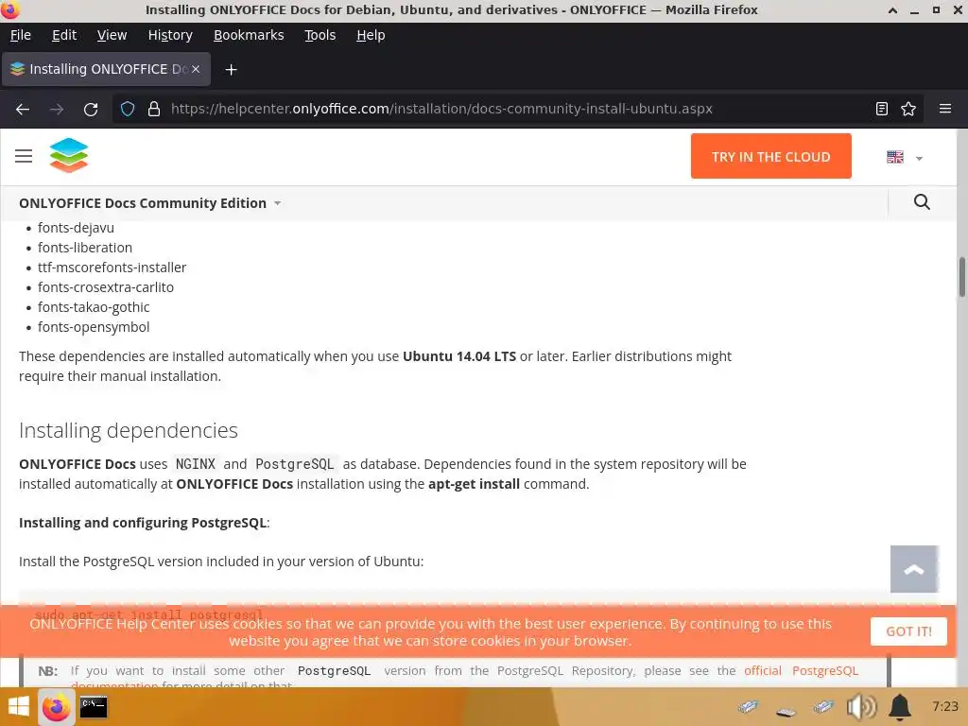Image resolution: width=968 pixels, height=726 pixels.
Task: Click 'ttf-mscorefonts-installer' list item
Action: (x=112, y=268)
